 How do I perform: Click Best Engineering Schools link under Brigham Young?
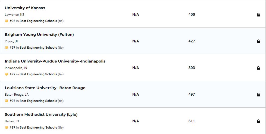tap(38, 48)
